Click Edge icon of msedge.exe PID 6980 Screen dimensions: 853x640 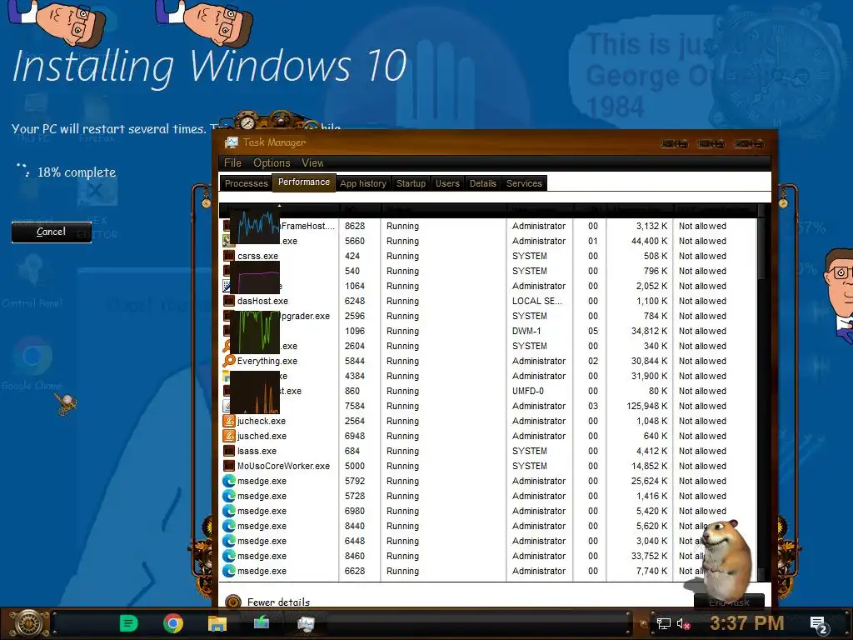[229, 511]
